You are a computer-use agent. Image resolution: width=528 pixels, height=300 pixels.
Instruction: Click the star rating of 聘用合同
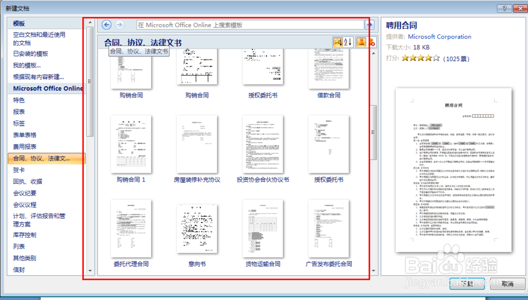point(421,58)
